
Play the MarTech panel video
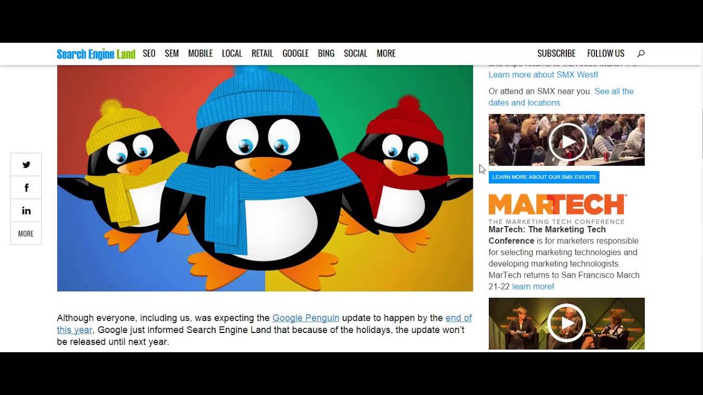click(x=567, y=323)
